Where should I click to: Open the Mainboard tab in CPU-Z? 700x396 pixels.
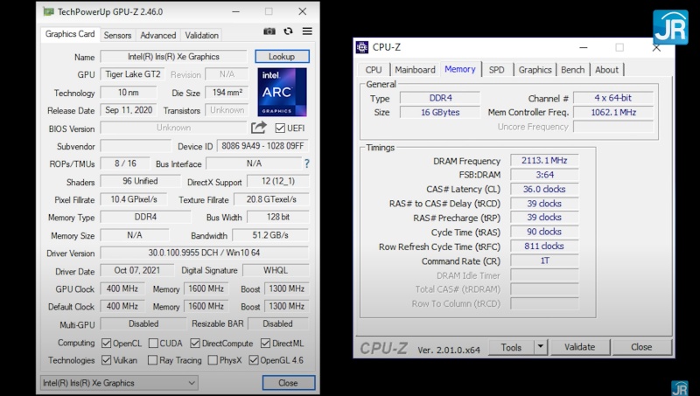pyautogui.click(x=415, y=70)
